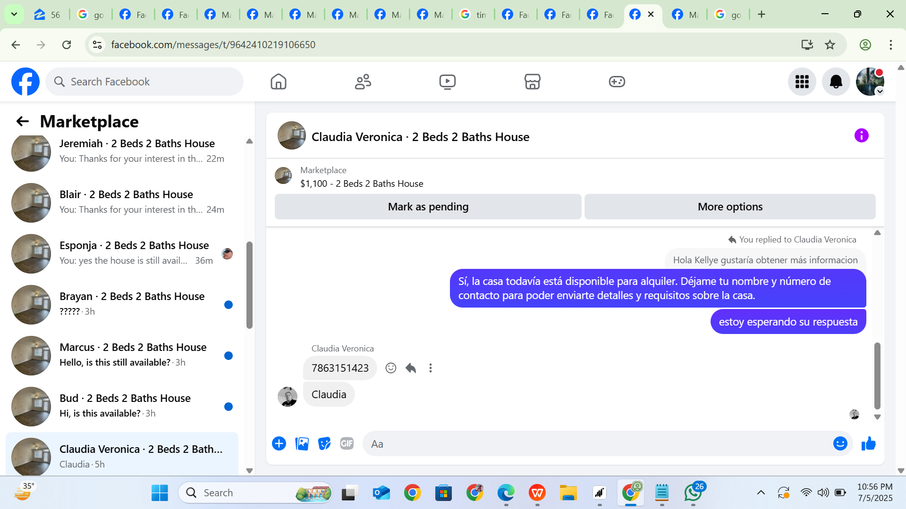Screen dimensions: 906x509
Task: Open Chrome tab search dropdown
Action: click(14, 14)
